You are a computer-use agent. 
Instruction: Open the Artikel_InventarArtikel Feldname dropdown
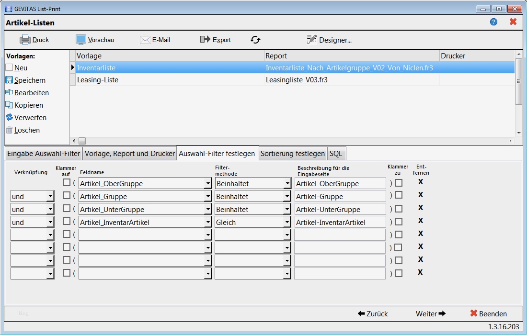click(x=208, y=222)
